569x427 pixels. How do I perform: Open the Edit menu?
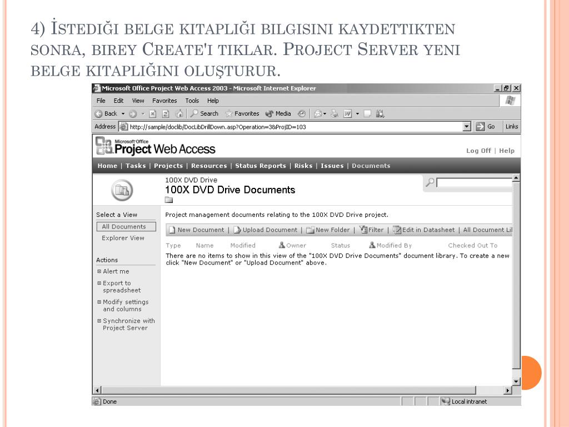point(119,101)
